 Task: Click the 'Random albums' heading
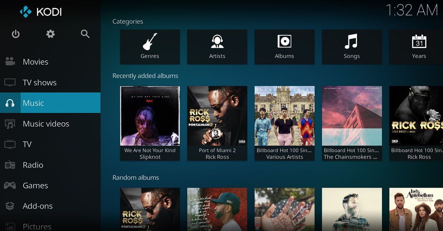coord(136,178)
